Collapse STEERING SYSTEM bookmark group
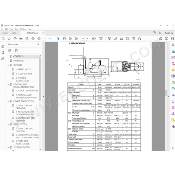Screen dimensions: 175x175 coord(8,147)
